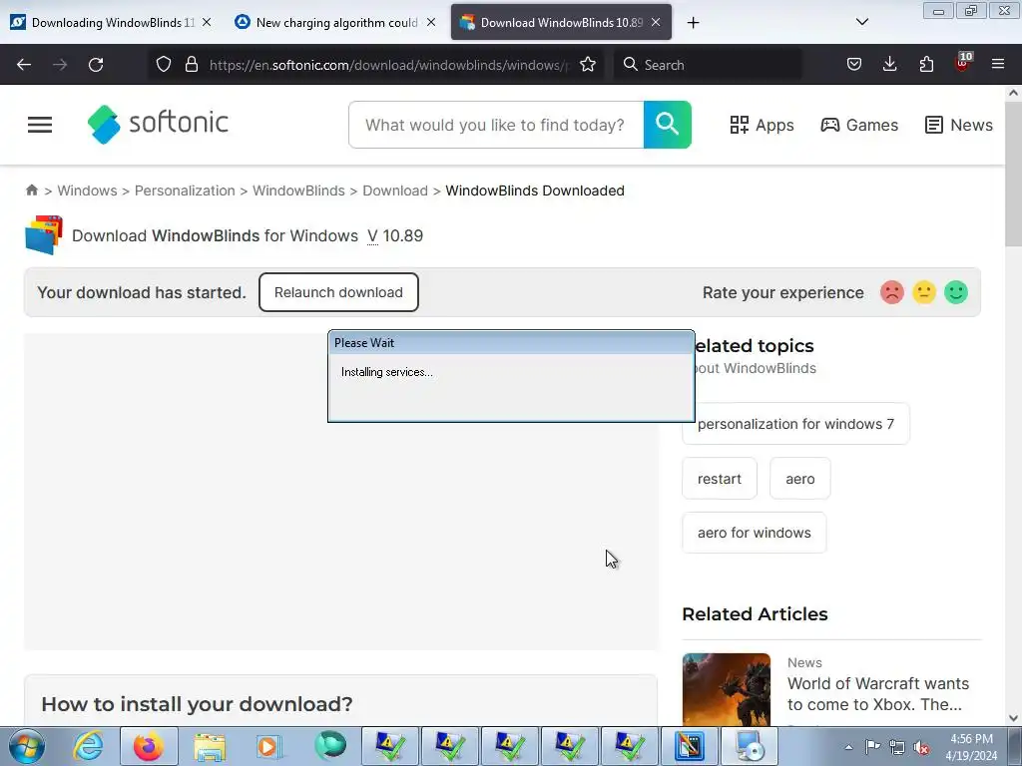Click the Softonic logo
The image size is (1022, 766).
point(158,123)
